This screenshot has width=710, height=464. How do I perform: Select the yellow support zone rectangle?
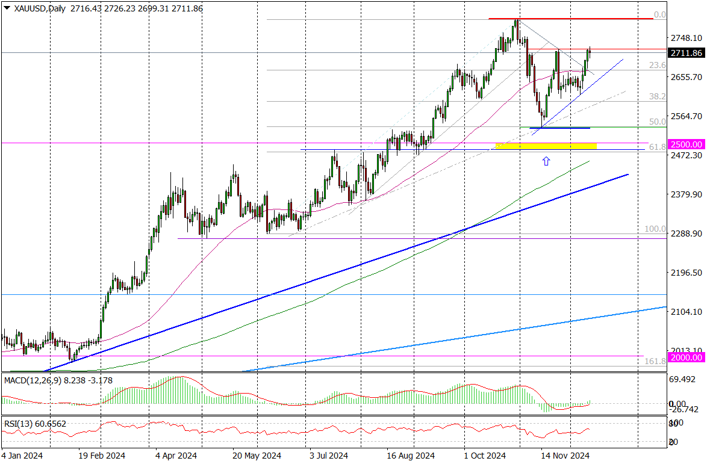(x=546, y=146)
